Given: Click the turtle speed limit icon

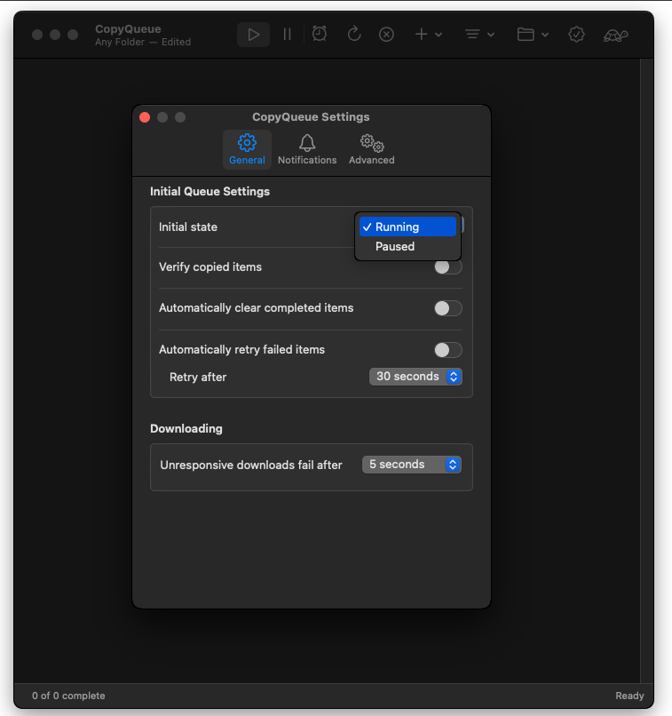Looking at the screenshot, I should [616, 35].
